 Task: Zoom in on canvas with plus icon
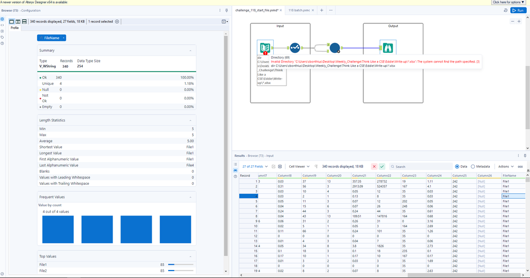tap(519, 21)
